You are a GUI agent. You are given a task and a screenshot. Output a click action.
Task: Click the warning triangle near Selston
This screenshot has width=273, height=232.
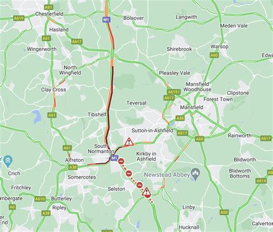[x=147, y=192]
